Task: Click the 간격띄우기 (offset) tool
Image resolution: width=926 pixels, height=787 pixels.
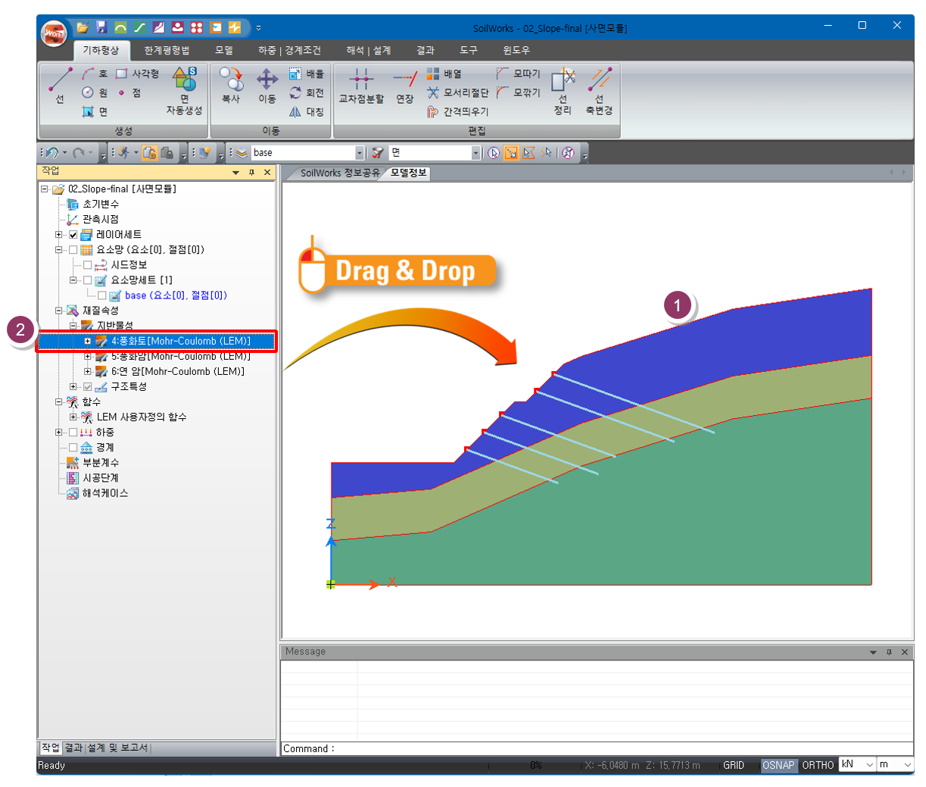Action: coord(457,111)
